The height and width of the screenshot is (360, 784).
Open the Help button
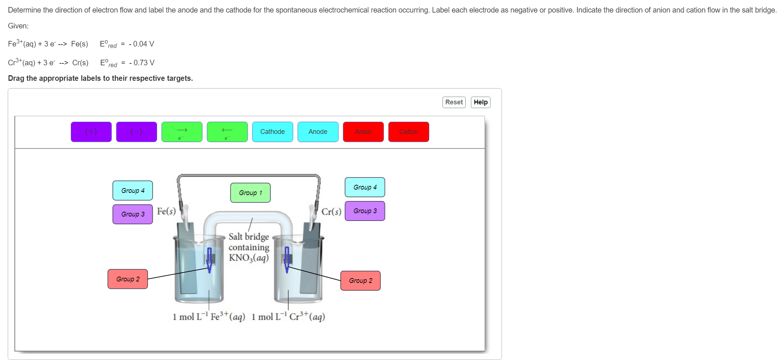coord(481,102)
